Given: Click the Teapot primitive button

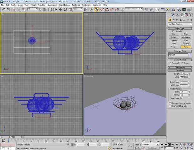Looking at the screenshot, I should [174, 47].
